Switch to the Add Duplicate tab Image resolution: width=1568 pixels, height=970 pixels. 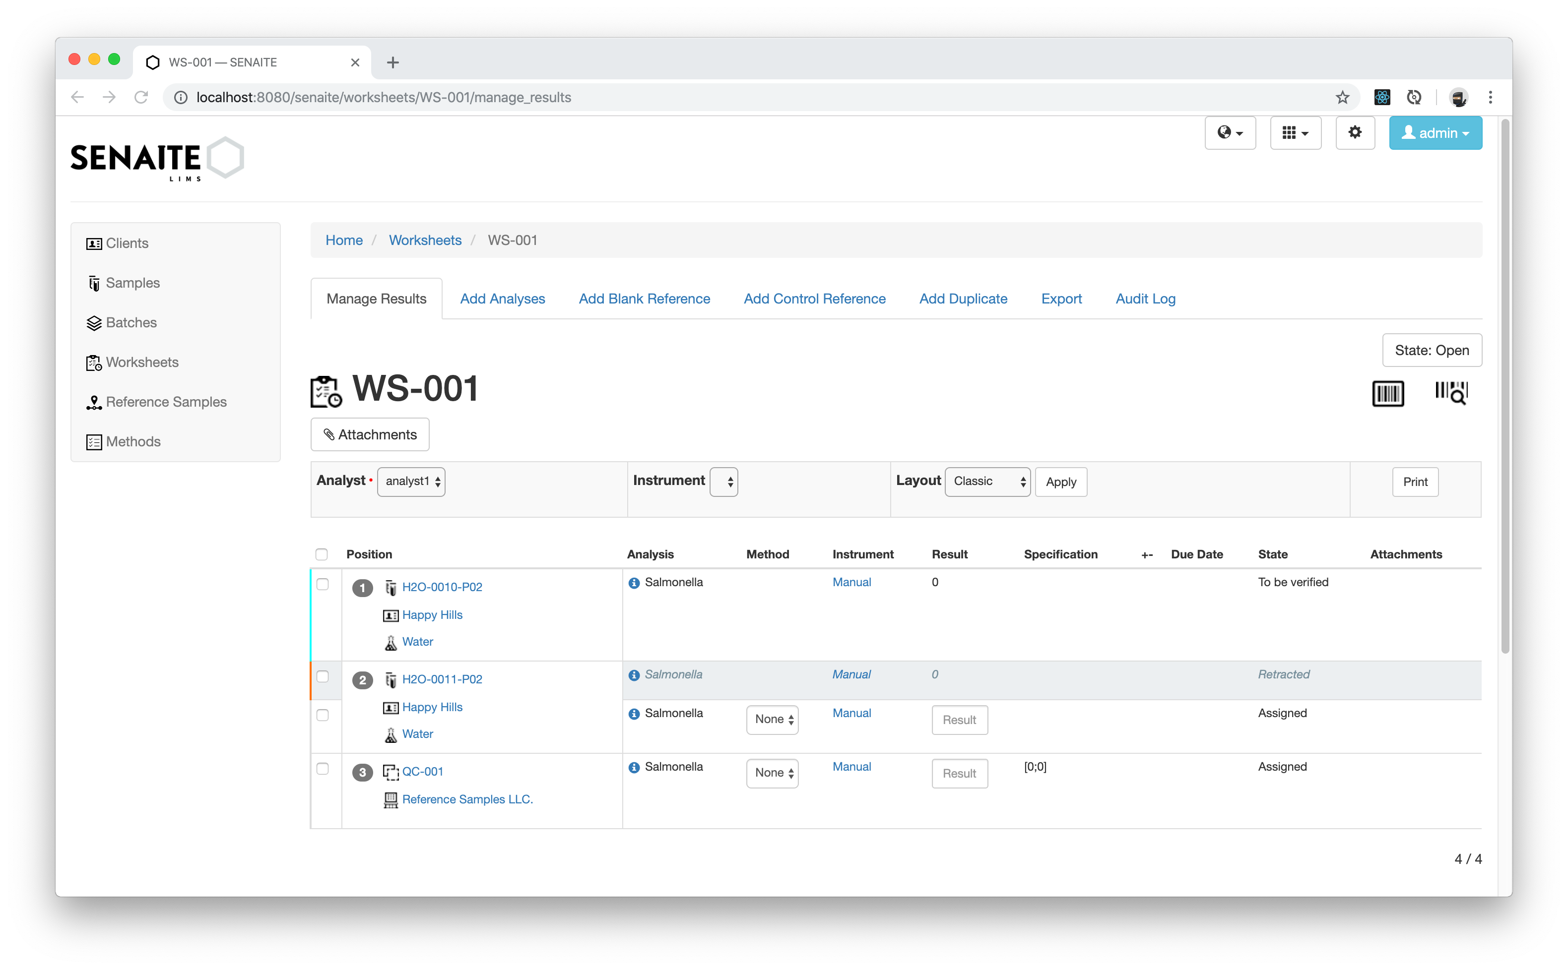pyautogui.click(x=963, y=299)
